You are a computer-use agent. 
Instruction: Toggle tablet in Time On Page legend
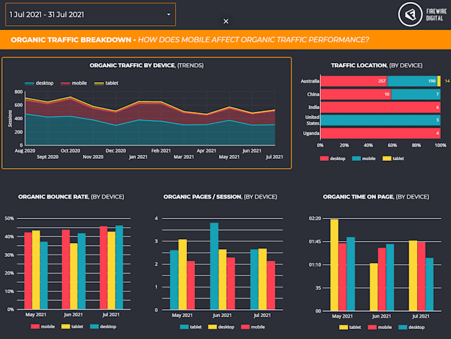click(350, 327)
